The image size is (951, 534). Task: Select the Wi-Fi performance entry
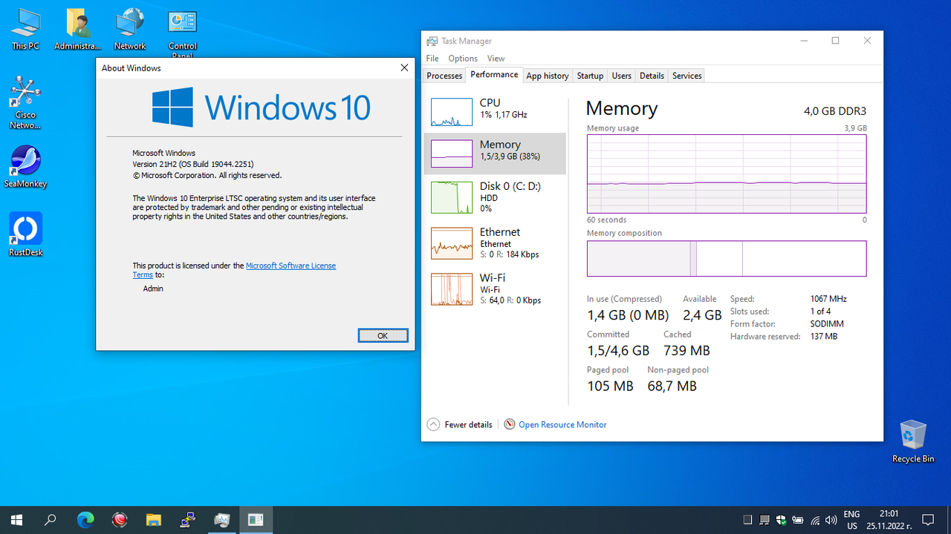[495, 289]
